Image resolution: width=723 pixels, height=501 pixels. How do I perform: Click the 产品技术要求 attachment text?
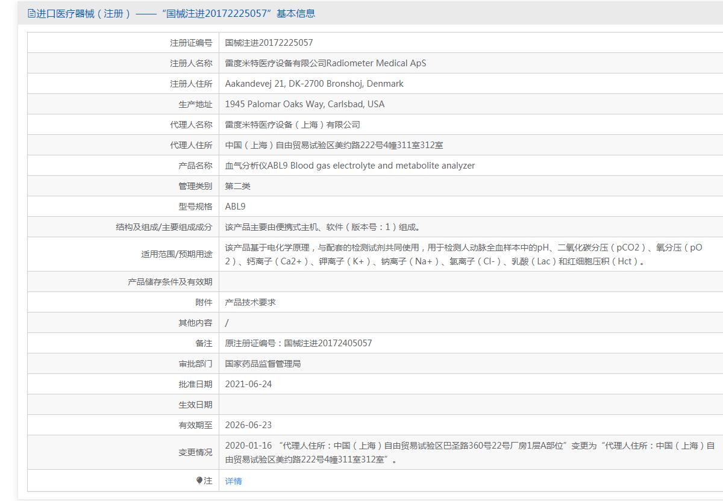pos(250,302)
